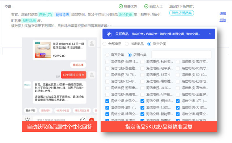Check the 海信电视-触控智 checkbox

(143, 62)
